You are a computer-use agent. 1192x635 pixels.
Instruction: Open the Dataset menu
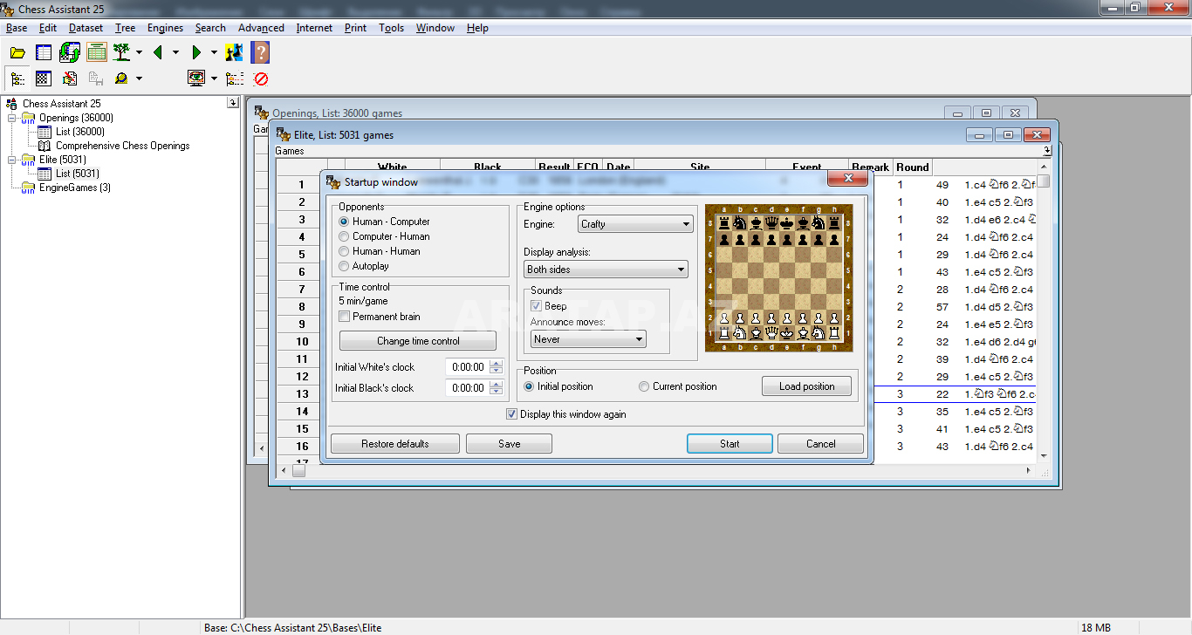(86, 28)
